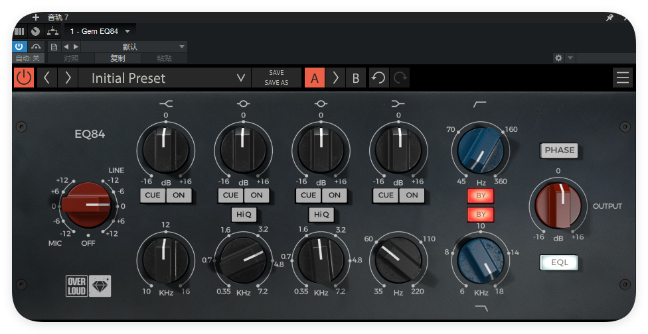Screen dimensions: 648x334
Task: Open the host preset file icon
Action: 54,46
